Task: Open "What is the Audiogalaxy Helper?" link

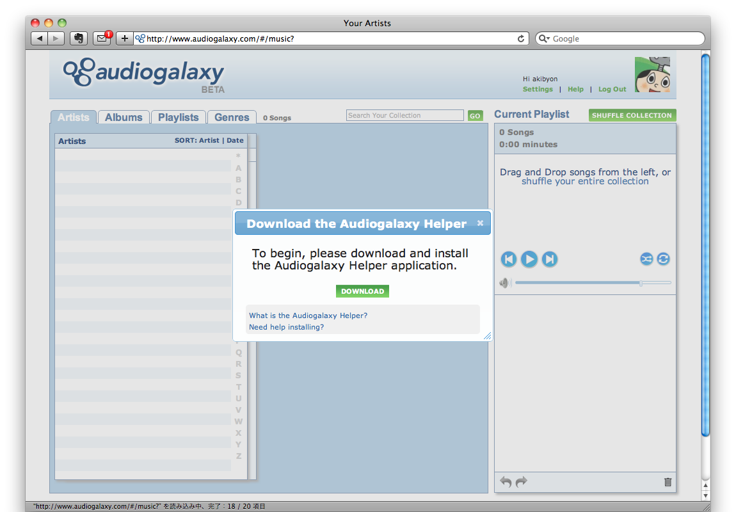Action: tap(308, 316)
